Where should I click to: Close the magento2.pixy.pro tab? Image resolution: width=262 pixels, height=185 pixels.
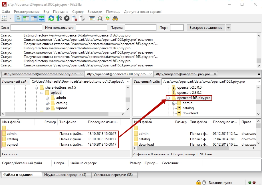(215, 74)
